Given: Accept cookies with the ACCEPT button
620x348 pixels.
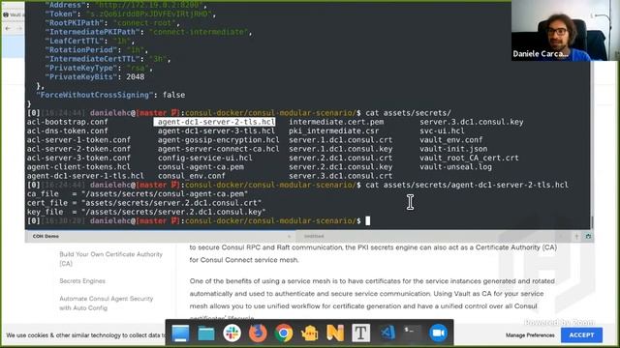Looking at the screenshot, I should coord(581,335).
